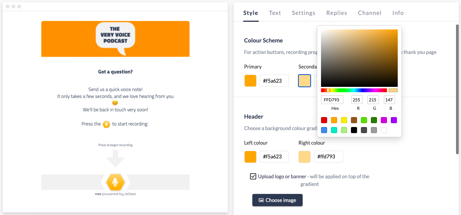Select the white preset colour swatch
Image resolution: width=461 pixels, height=215 pixels.
(x=384, y=130)
